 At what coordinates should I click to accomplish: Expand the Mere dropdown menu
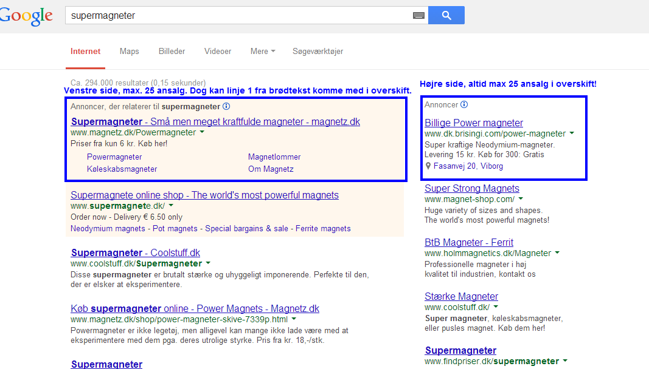(263, 51)
